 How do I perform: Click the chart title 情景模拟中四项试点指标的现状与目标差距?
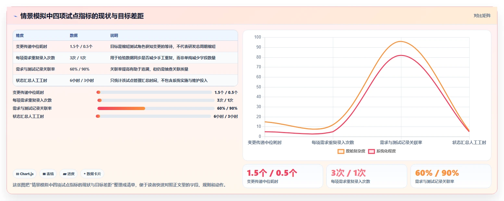point(82,16)
